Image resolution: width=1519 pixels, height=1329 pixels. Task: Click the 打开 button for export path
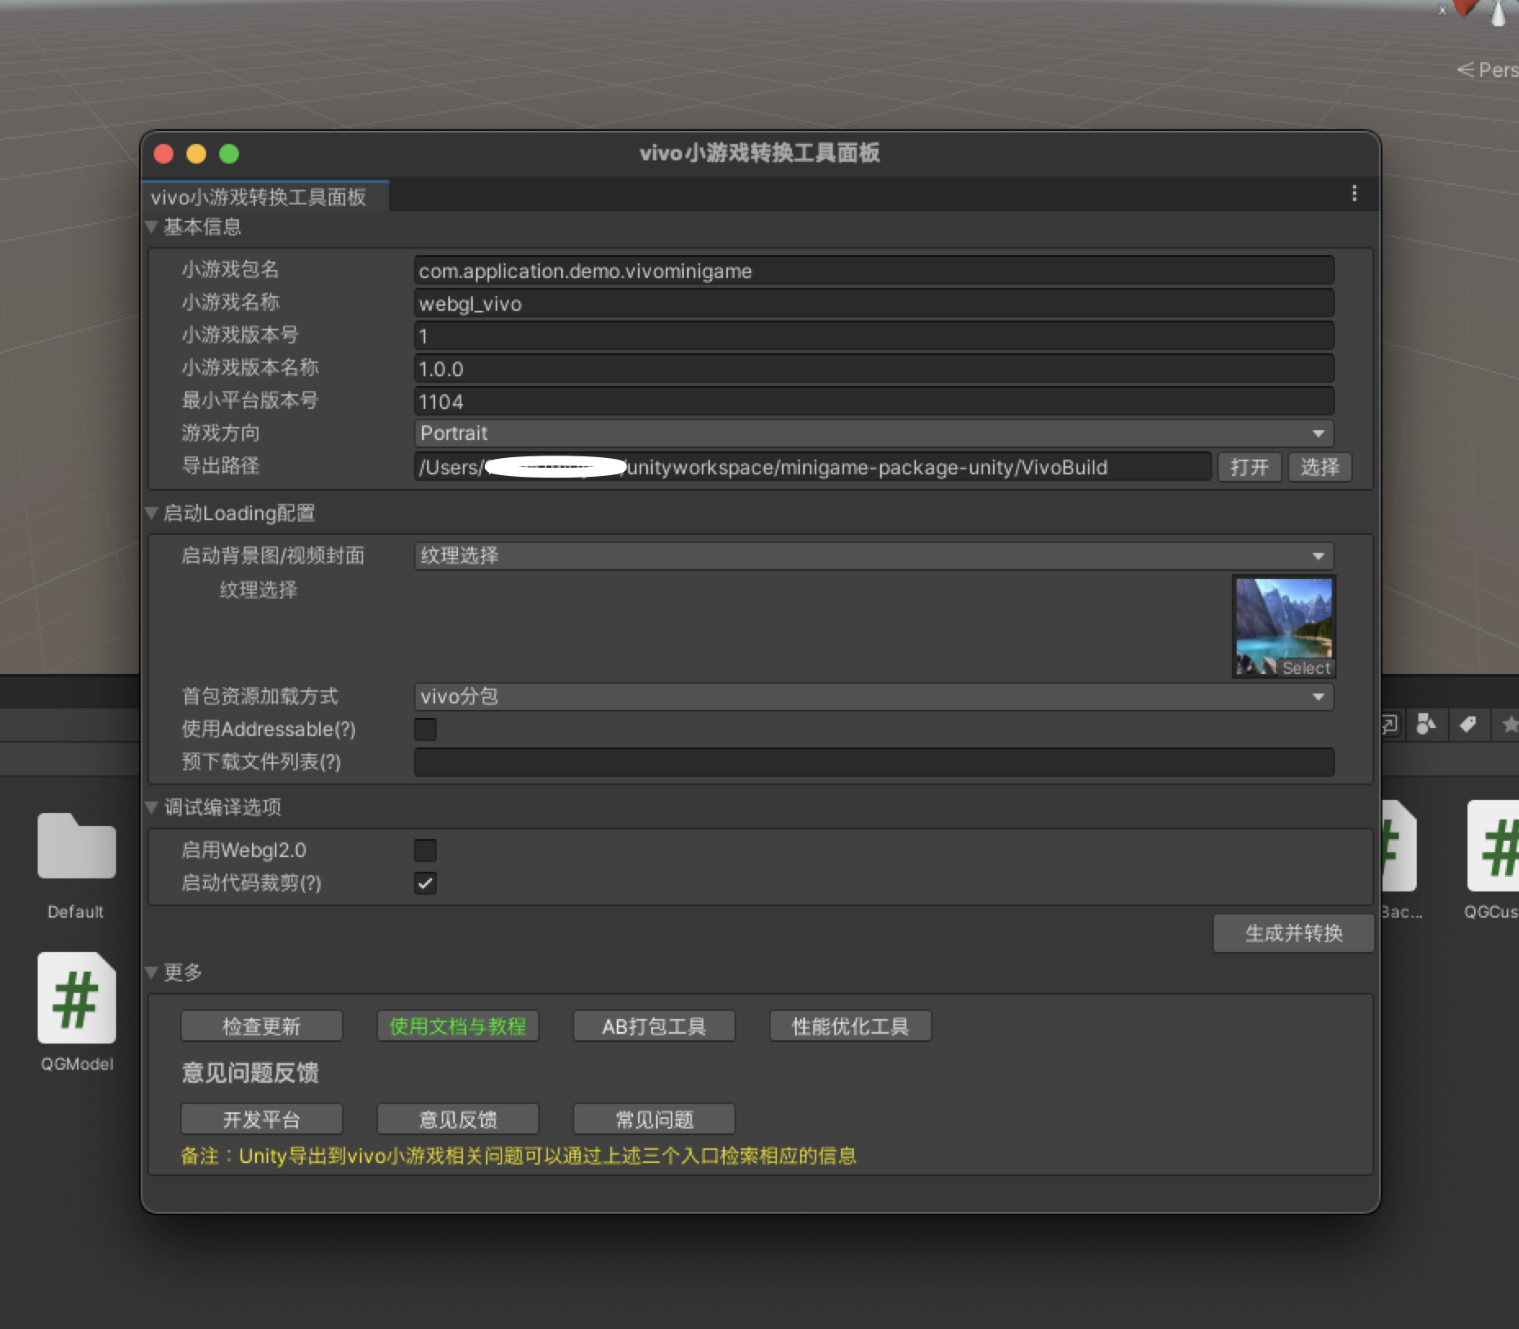1249,467
